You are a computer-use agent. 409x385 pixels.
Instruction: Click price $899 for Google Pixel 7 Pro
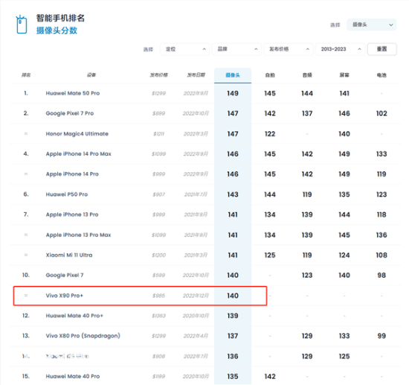point(158,113)
